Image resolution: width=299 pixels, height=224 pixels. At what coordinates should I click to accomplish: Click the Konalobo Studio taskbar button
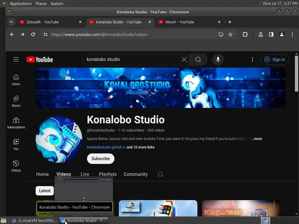coord(84,220)
